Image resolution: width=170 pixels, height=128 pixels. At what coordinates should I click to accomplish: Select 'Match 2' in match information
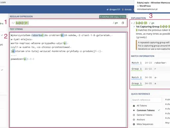tap(136, 77)
